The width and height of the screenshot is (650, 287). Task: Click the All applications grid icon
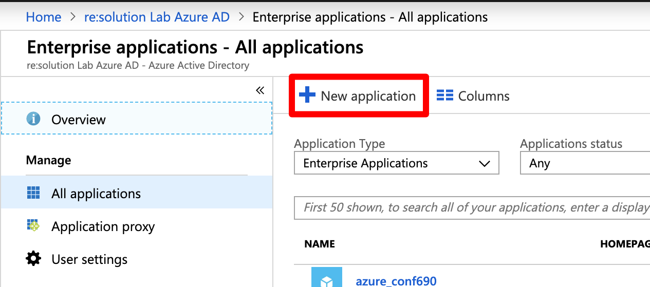[33, 194]
